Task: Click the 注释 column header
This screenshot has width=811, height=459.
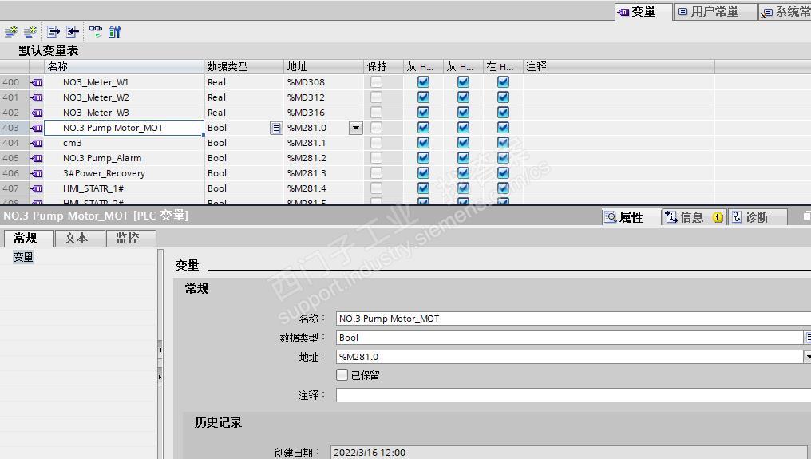Action: pyautogui.click(x=619, y=67)
